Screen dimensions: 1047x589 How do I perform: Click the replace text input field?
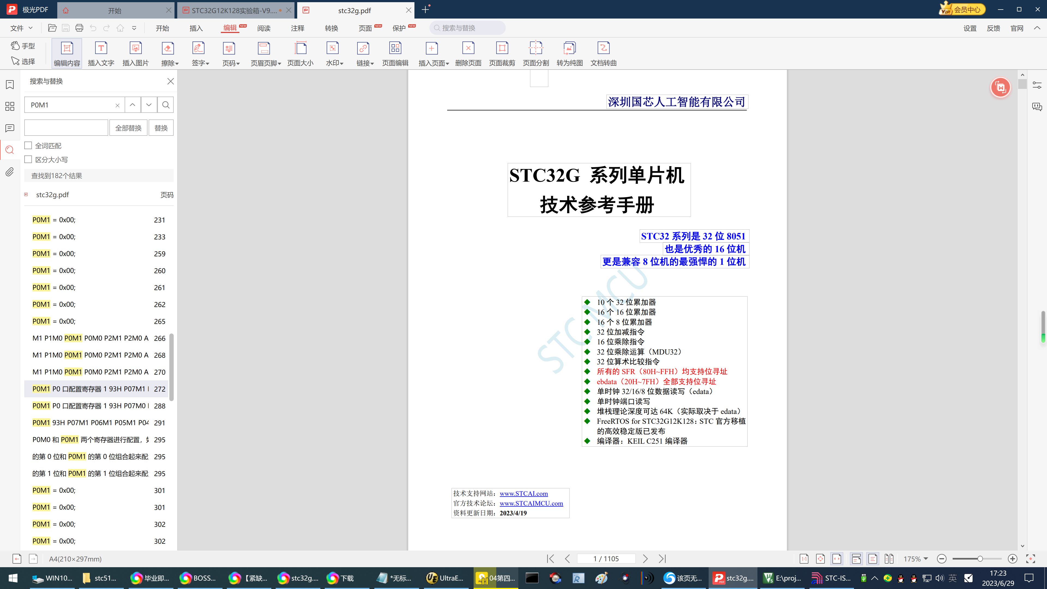pos(66,128)
